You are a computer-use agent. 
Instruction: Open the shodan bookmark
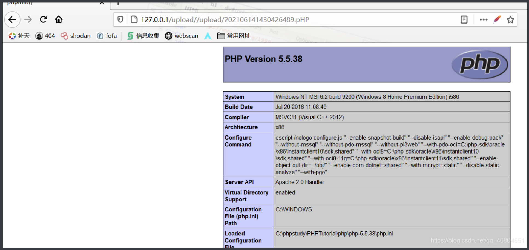(x=76, y=36)
